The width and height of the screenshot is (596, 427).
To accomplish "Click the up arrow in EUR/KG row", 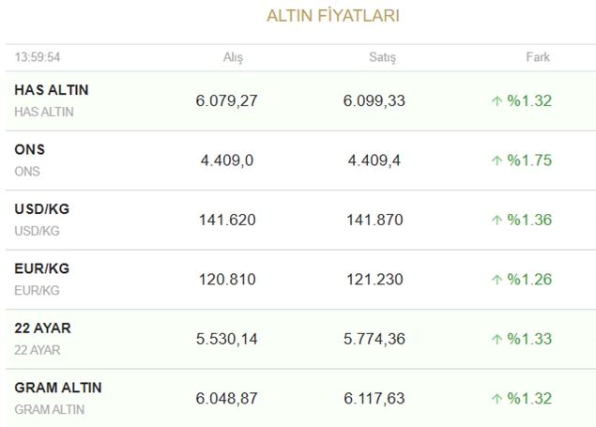I will pos(497,280).
